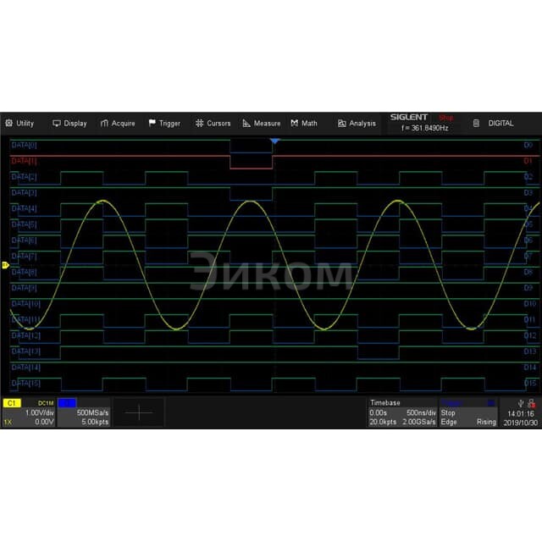The width and height of the screenshot is (542, 542).
Task: Open the Timebase settings box
Action: point(402,412)
